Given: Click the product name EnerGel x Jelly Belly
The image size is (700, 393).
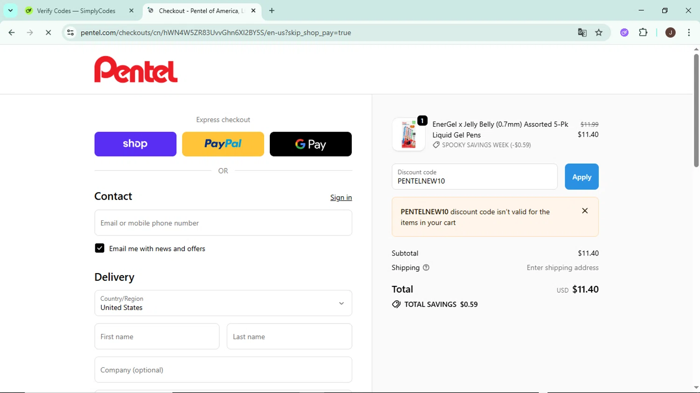Looking at the screenshot, I should (x=500, y=130).
